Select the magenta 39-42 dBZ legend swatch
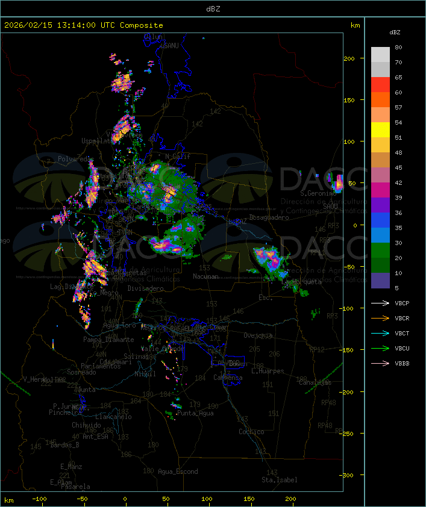The height and width of the screenshot is (507, 426). point(380,190)
